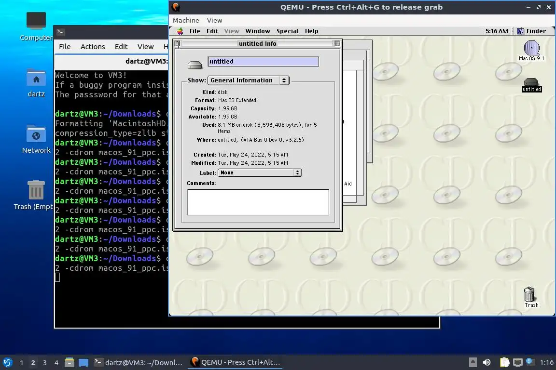Click the QEMU title bar app icon
The width and height of the screenshot is (556, 370).
coord(176,7)
